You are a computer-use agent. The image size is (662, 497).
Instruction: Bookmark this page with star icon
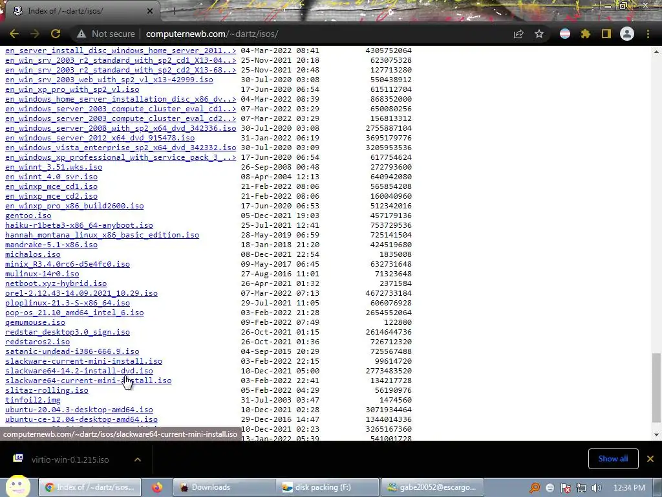pyautogui.click(x=539, y=34)
